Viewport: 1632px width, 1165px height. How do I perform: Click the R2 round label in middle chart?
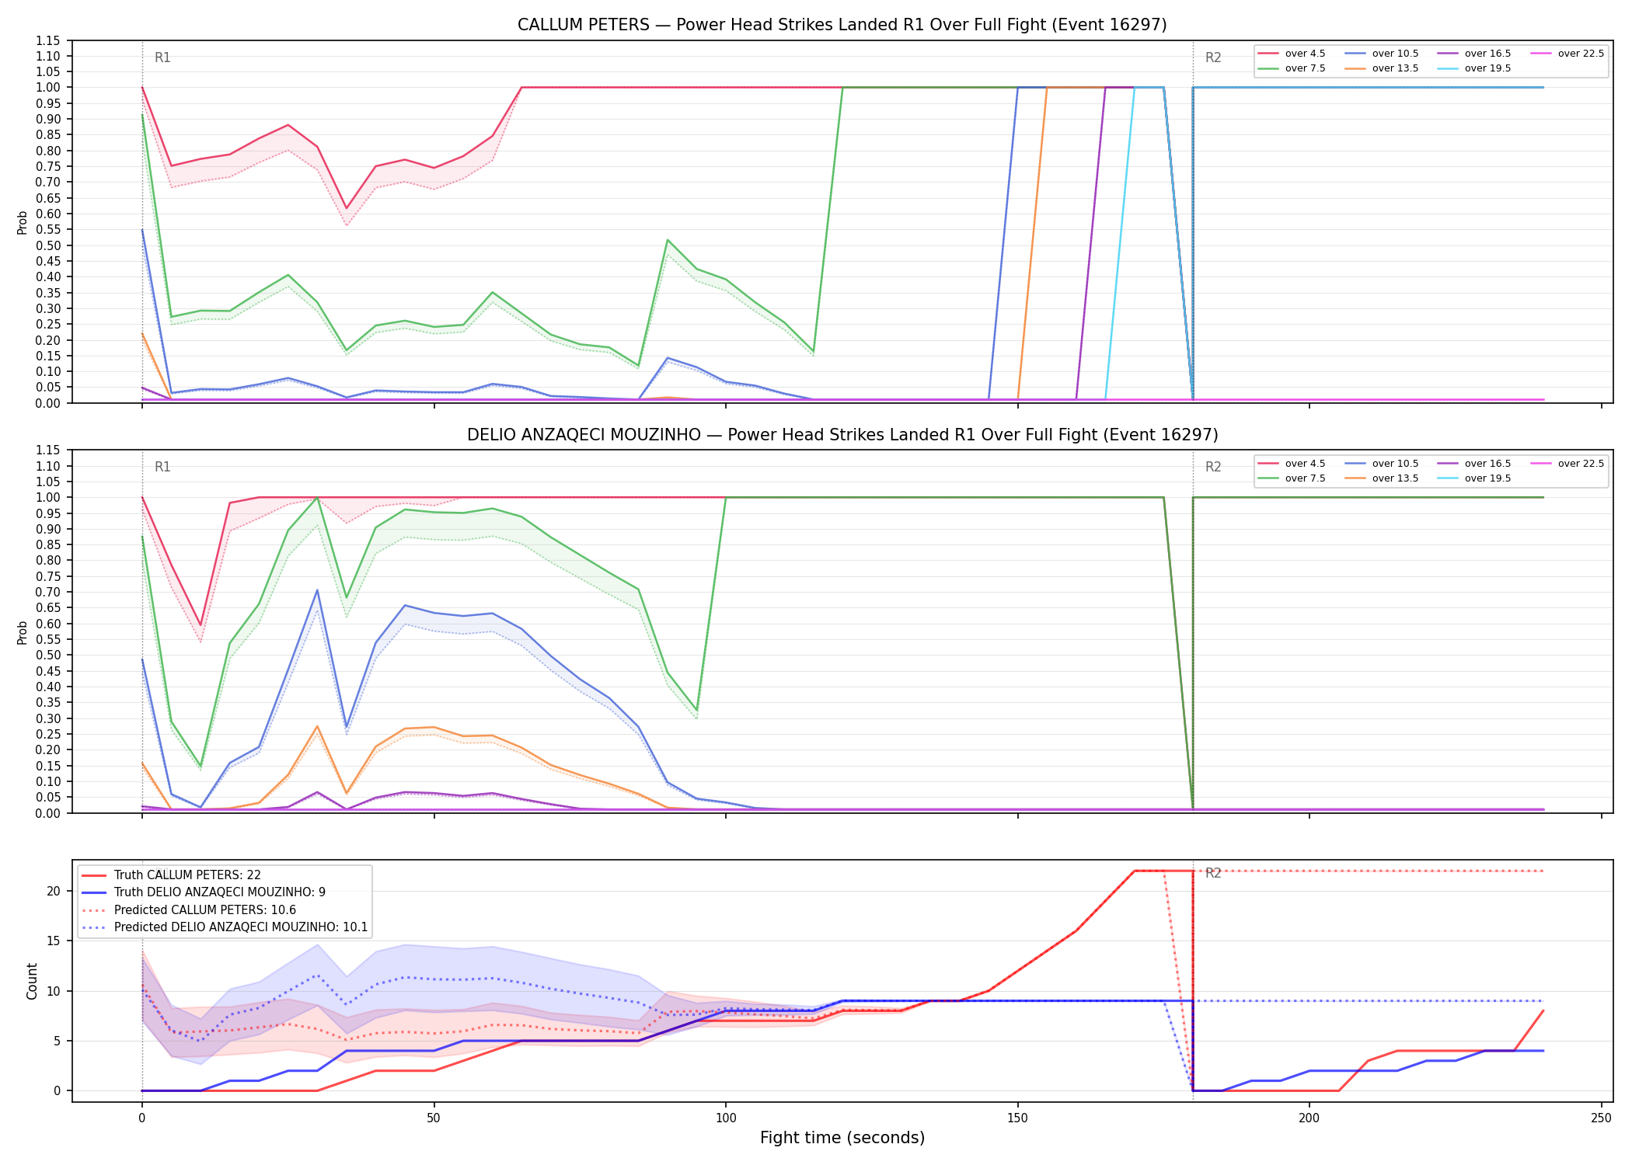[x=1213, y=467]
